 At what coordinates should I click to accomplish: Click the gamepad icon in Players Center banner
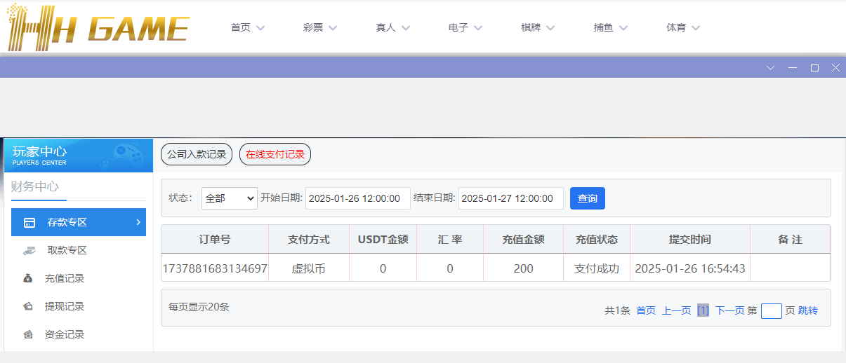click(x=128, y=153)
